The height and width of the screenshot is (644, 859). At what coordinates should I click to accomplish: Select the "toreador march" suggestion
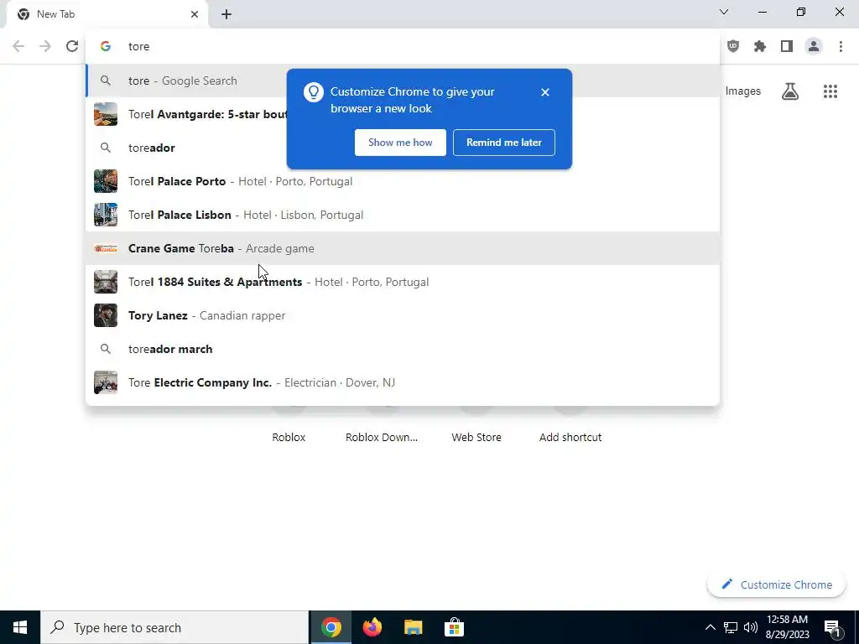tap(402, 349)
